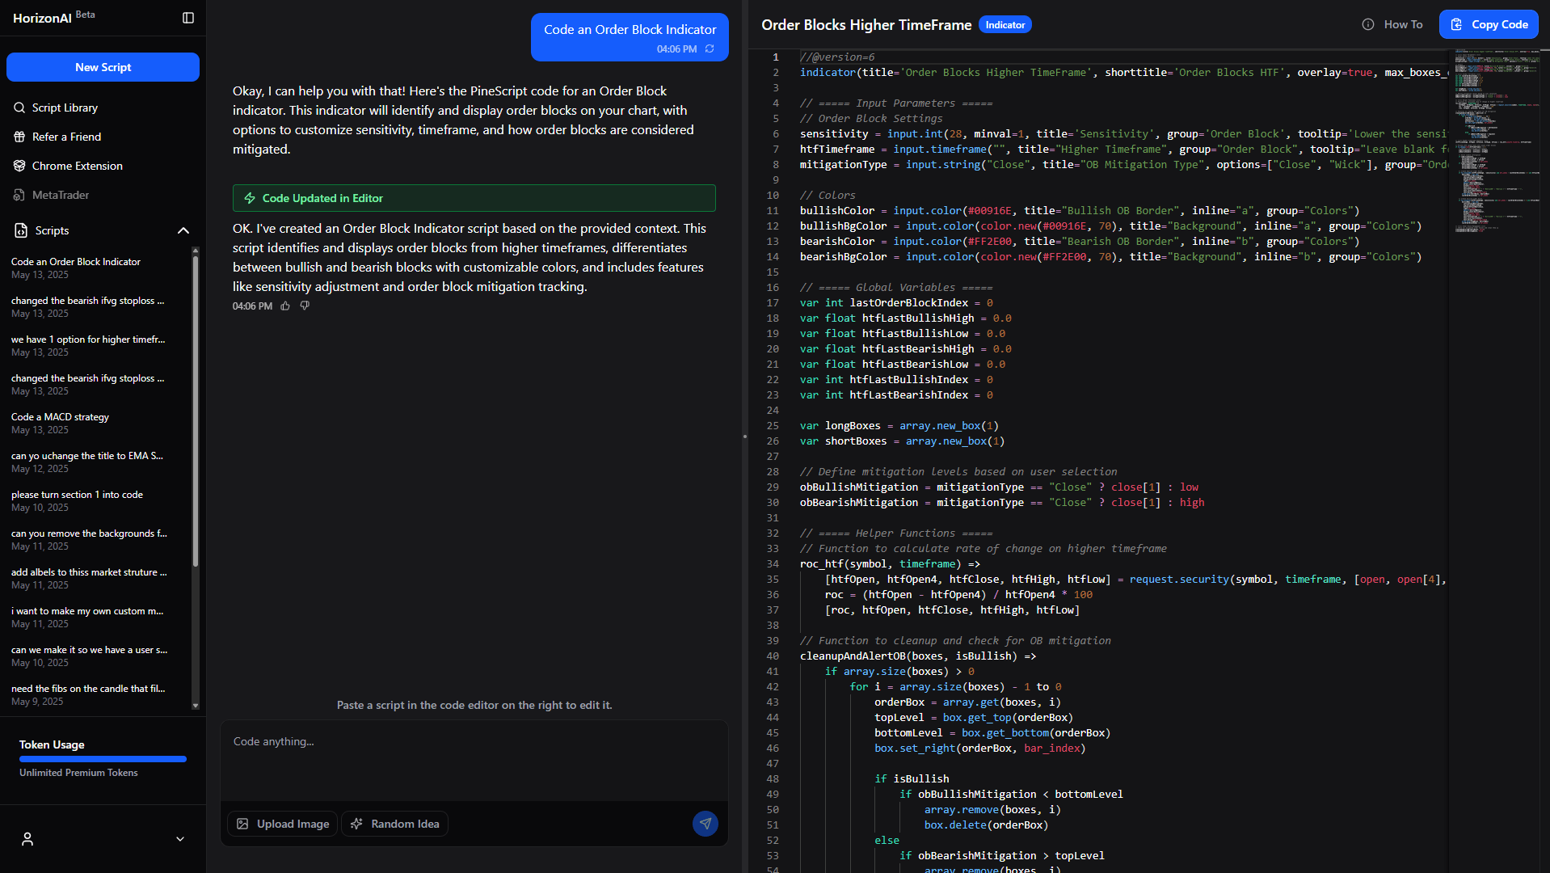This screenshot has height=873, width=1550.
Task: Click the 'Code an Order Block Indicator' message bubble
Action: pos(630,37)
